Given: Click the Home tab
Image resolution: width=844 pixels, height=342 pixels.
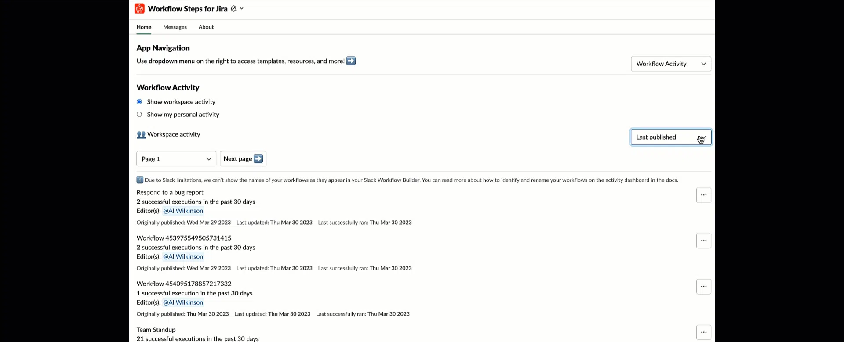Looking at the screenshot, I should click(x=144, y=27).
